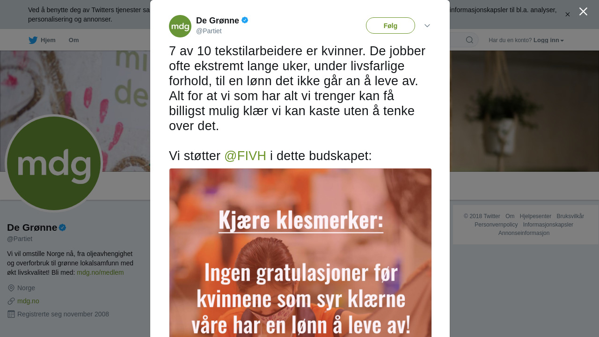The height and width of the screenshot is (337, 599).
Task: Click the location pin icon beside Norge
Action: click(11, 288)
